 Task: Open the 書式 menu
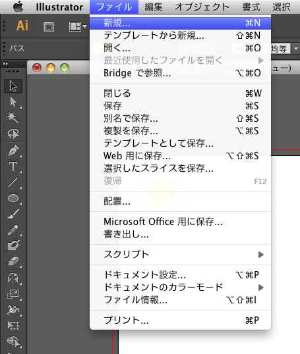click(251, 7)
